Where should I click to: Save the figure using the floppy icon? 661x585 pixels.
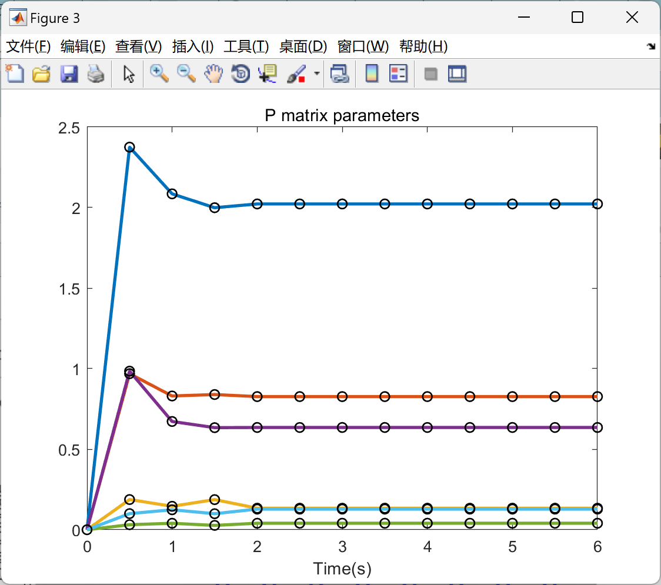[69, 73]
